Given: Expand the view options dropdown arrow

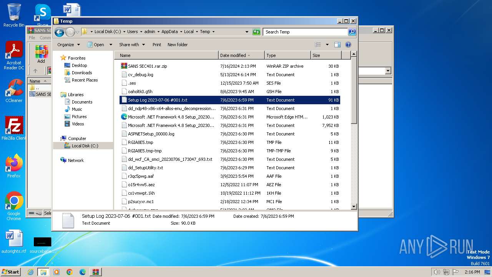Looking at the screenshot, I should [x=327, y=45].
